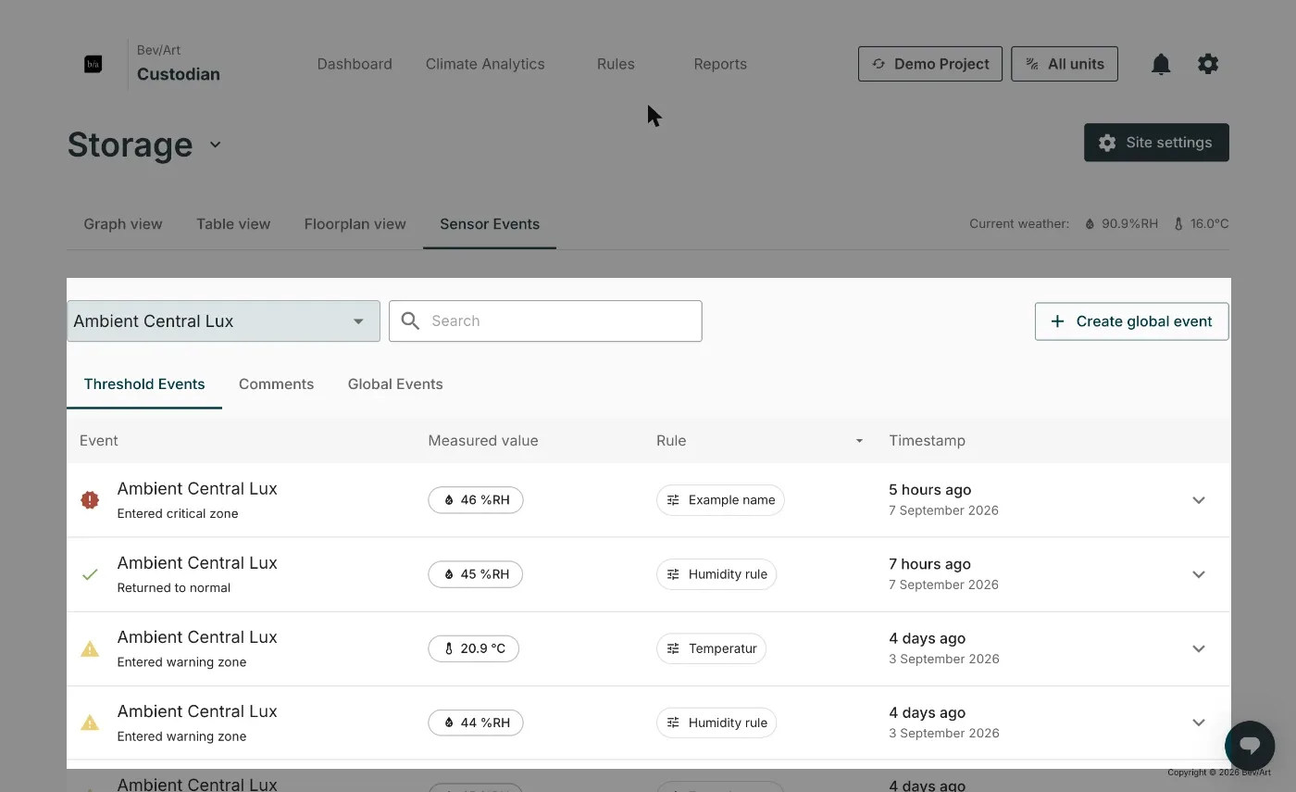Image resolution: width=1296 pixels, height=792 pixels.
Task: Click the 46 %RH measured value chip
Action: point(476,500)
